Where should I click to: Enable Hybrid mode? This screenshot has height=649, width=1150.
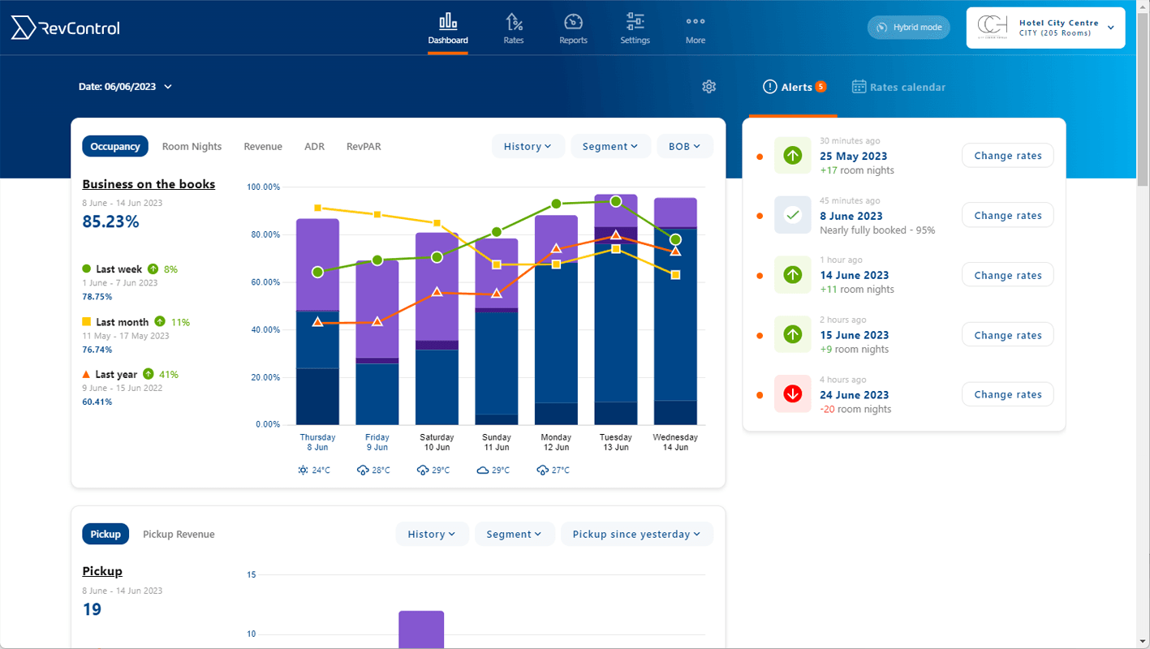click(908, 27)
